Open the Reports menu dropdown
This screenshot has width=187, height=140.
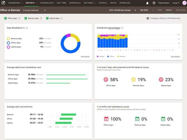pos(31,3)
